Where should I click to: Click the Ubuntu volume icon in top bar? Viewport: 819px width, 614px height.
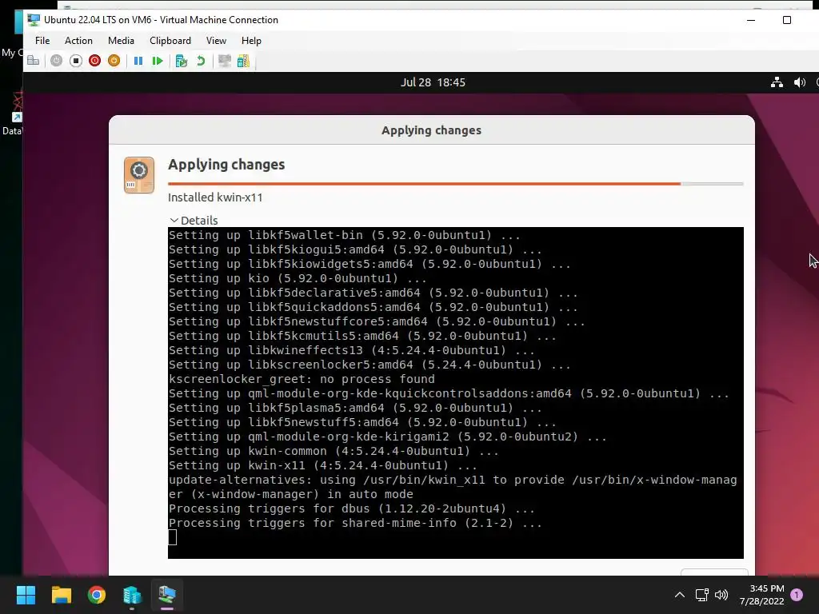pos(800,82)
